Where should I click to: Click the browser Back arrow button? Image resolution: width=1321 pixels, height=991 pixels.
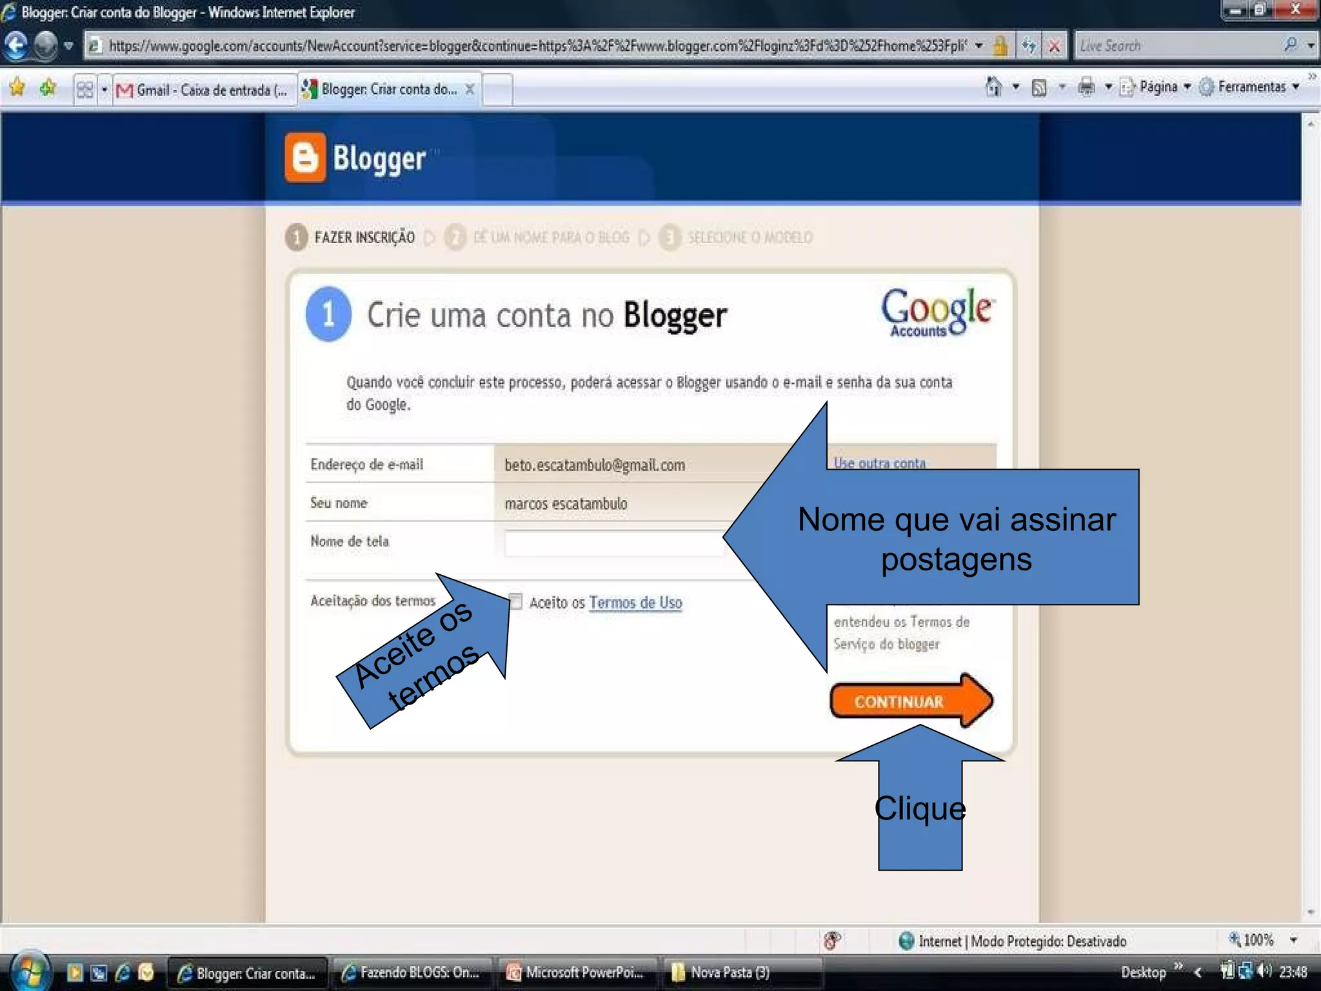[17, 45]
